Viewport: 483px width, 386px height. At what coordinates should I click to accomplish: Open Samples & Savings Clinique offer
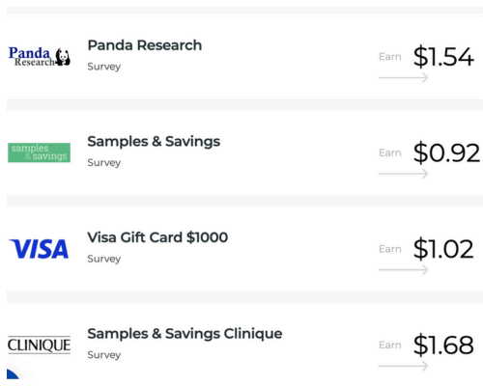point(185,334)
